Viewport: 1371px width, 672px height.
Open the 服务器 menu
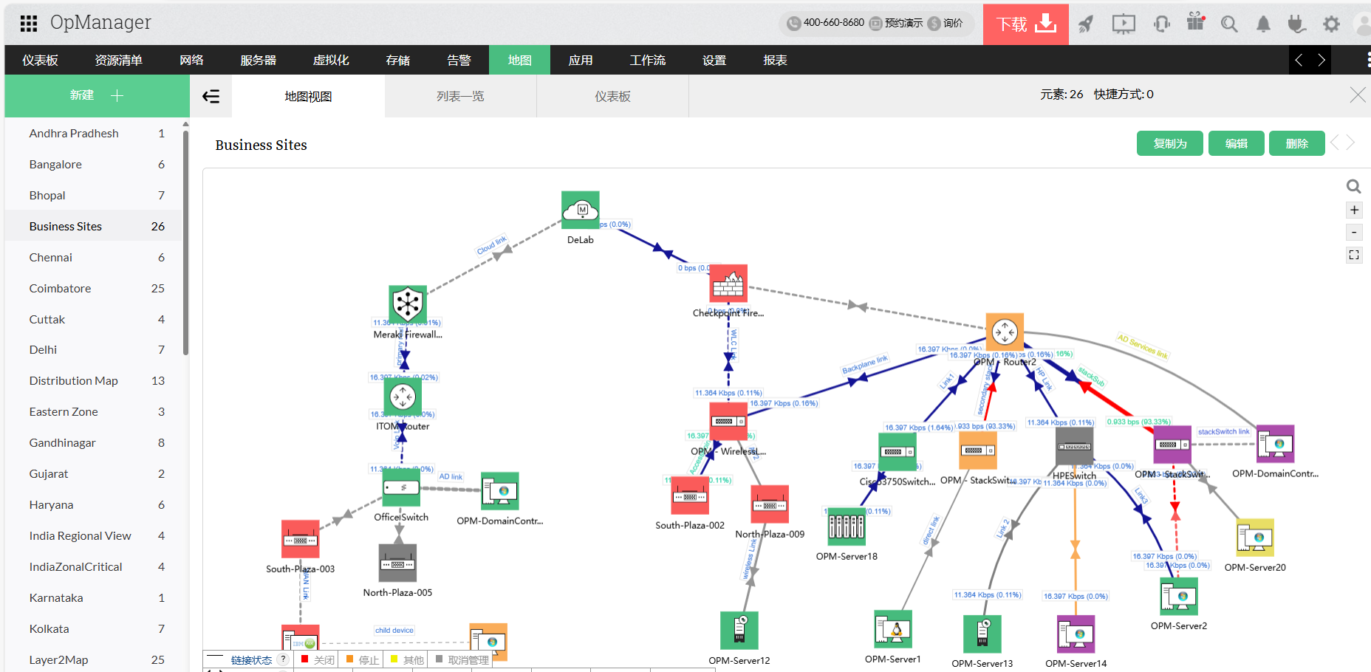pyautogui.click(x=258, y=60)
